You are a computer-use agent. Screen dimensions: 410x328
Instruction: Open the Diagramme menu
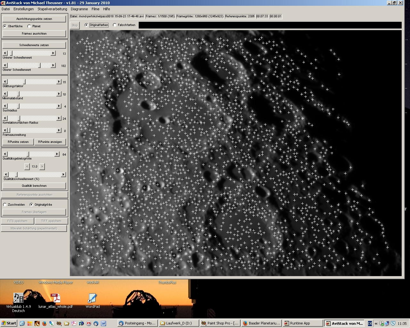[79, 9]
